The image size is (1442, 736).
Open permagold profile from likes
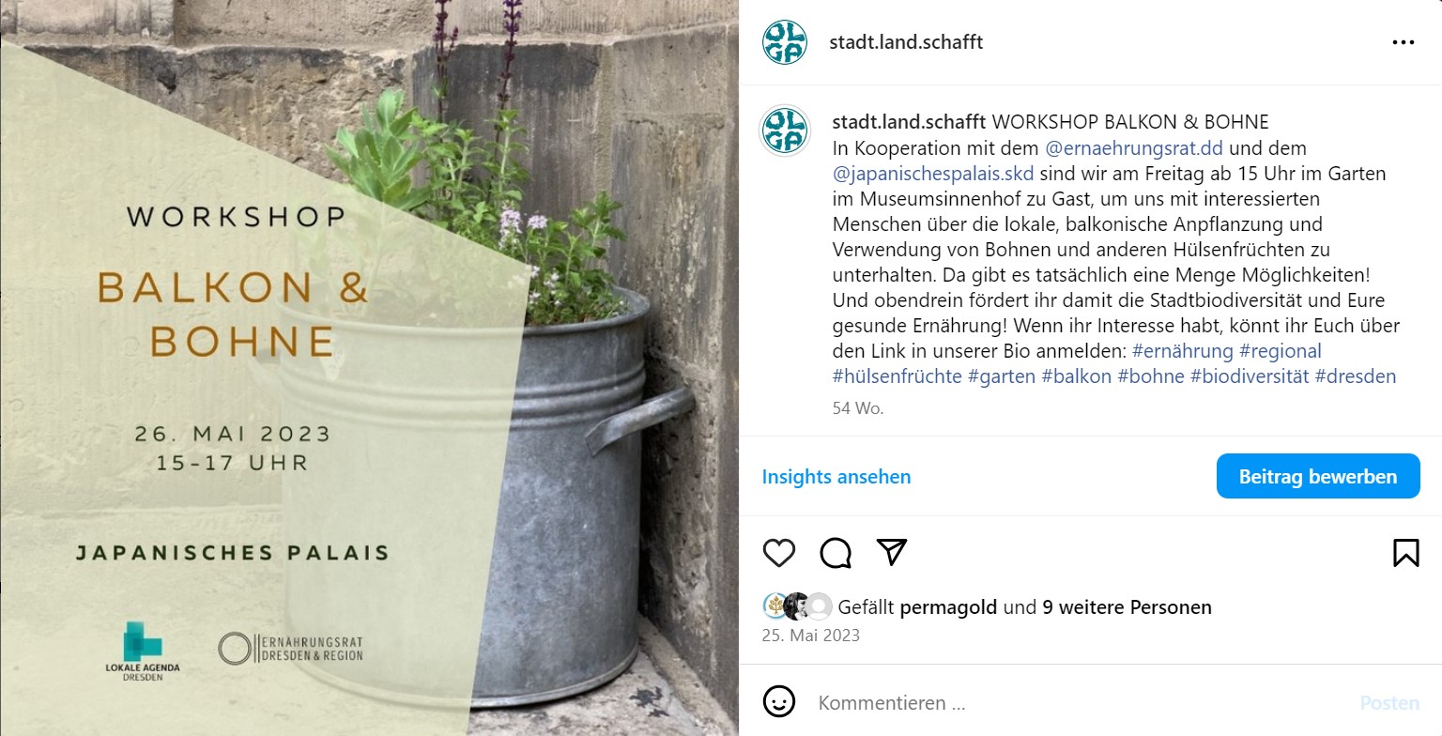click(x=948, y=607)
